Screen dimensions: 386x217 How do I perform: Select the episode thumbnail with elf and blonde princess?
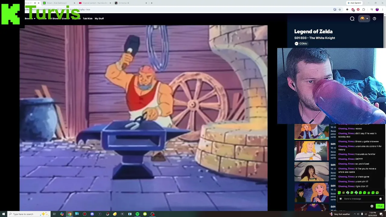(x=312, y=192)
